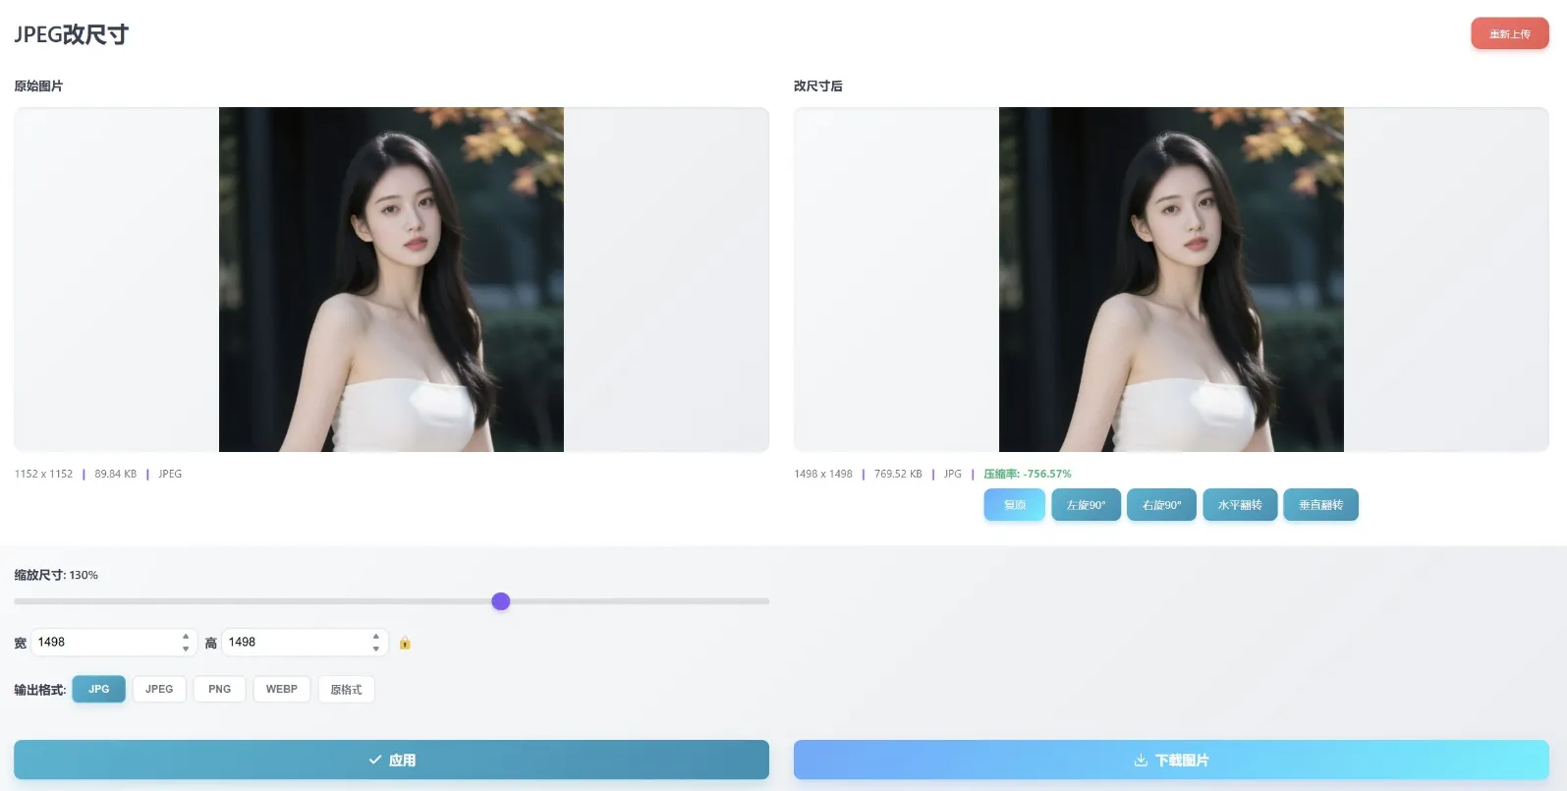Click the 下载图片 download button
The width and height of the screenshot is (1567, 791).
pyautogui.click(x=1171, y=760)
